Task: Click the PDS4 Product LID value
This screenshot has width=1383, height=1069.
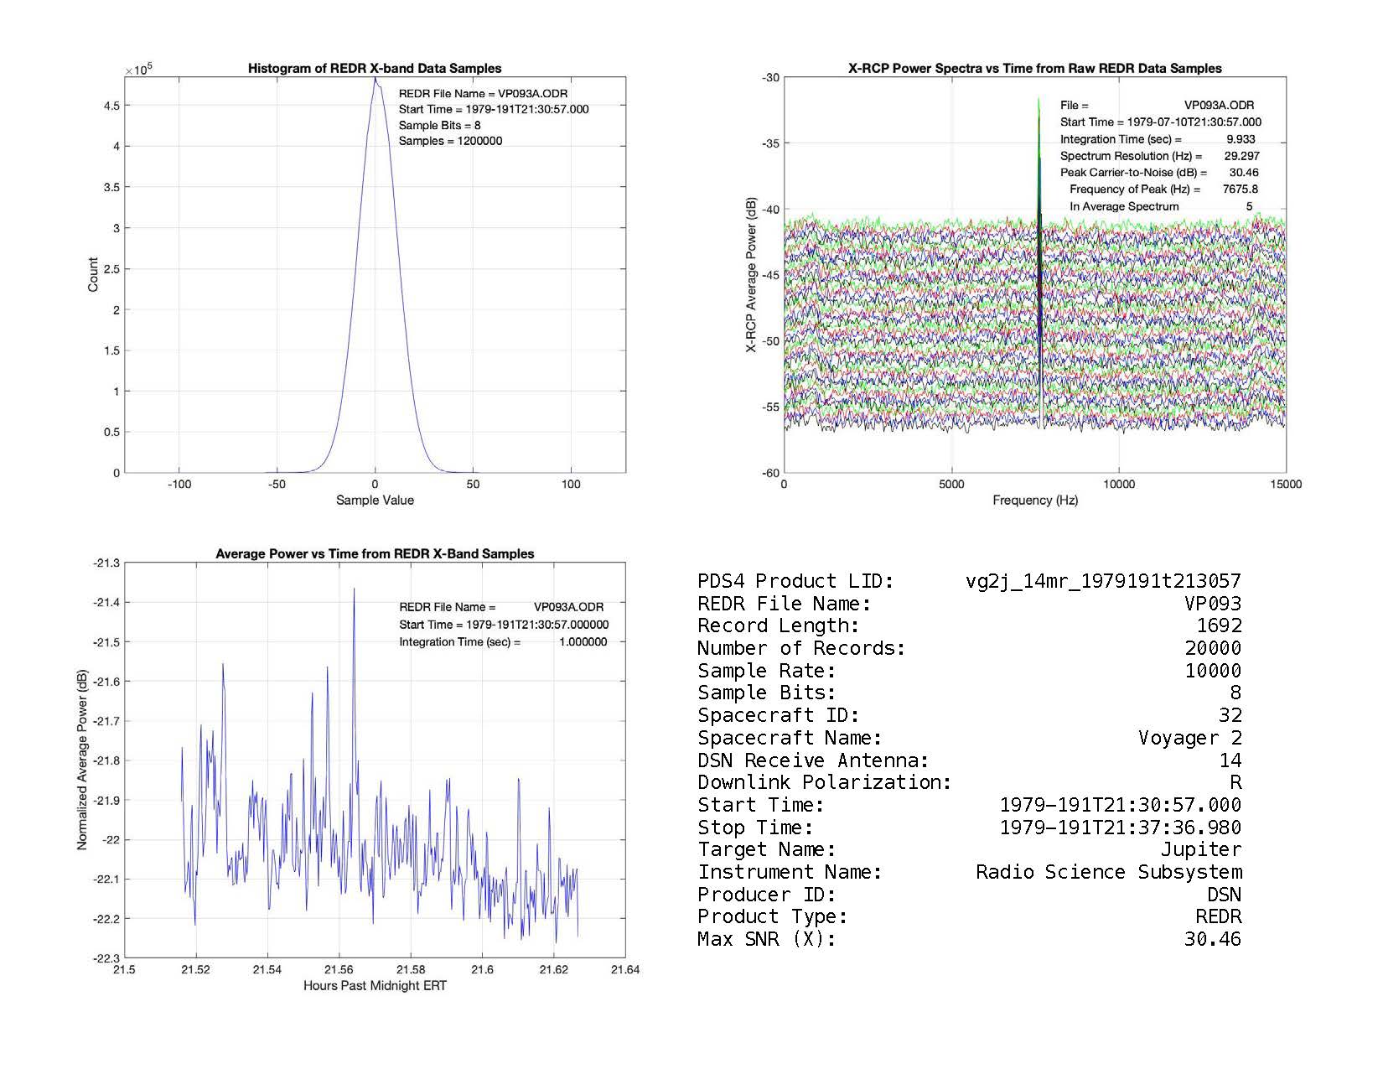Action: 1103,581
